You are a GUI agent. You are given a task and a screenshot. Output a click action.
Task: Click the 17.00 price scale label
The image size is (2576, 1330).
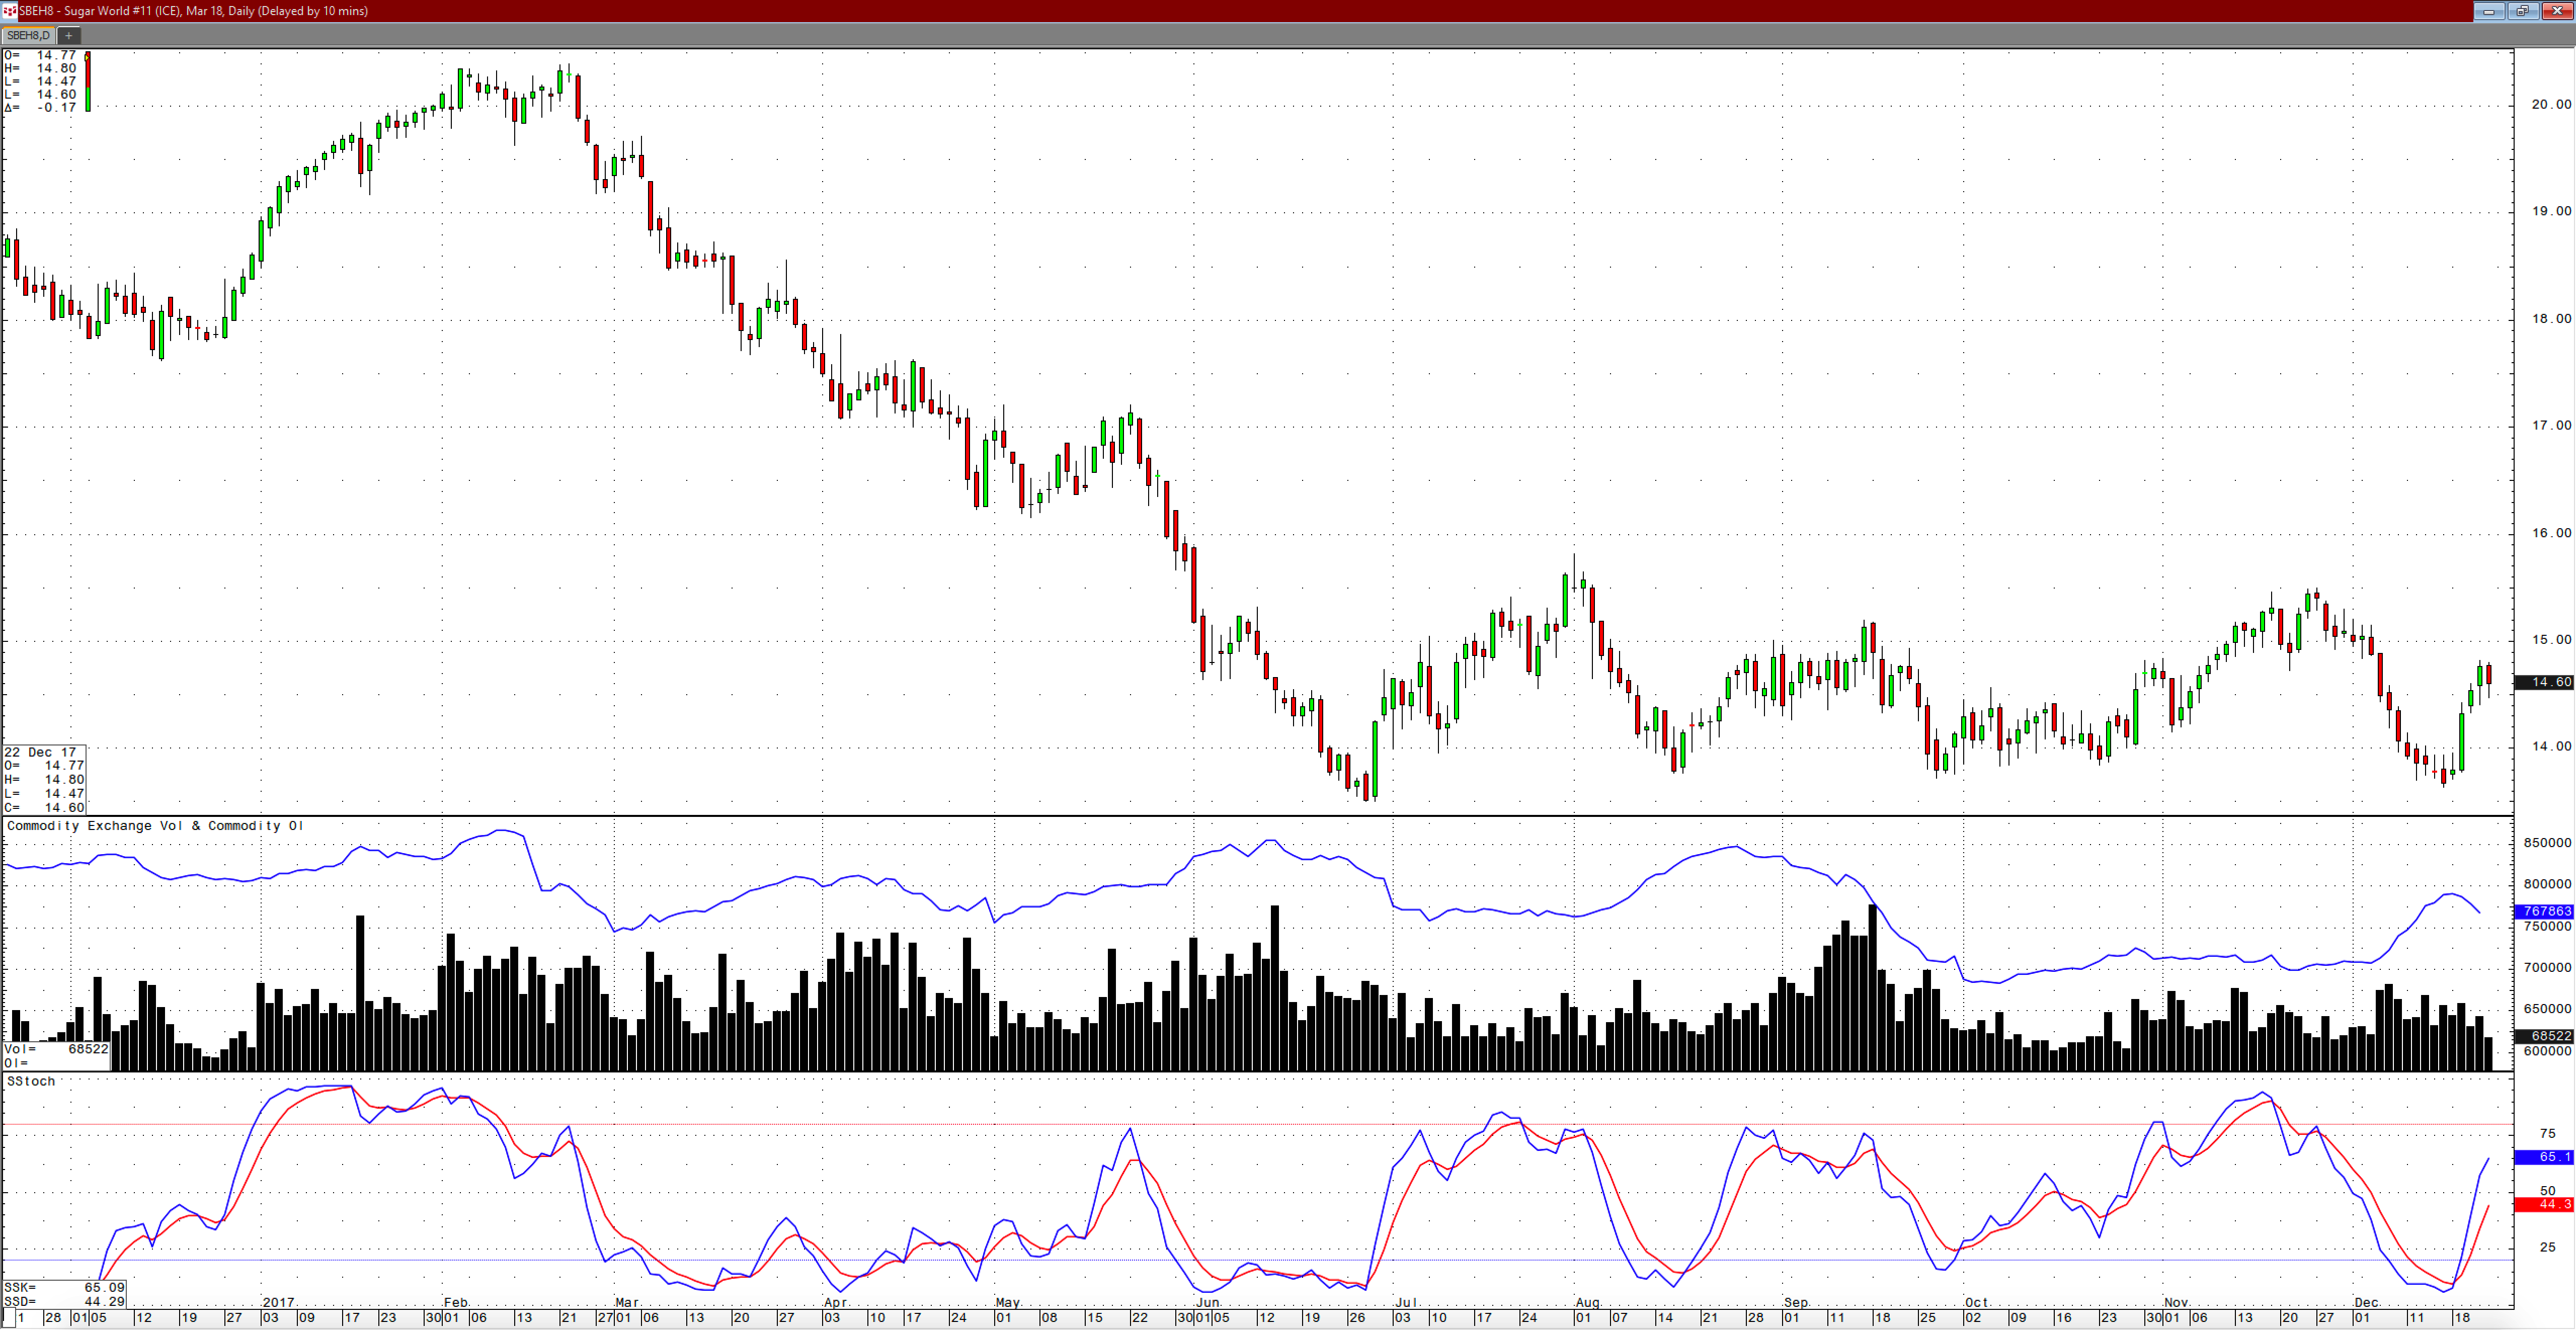coord(2551,426)
